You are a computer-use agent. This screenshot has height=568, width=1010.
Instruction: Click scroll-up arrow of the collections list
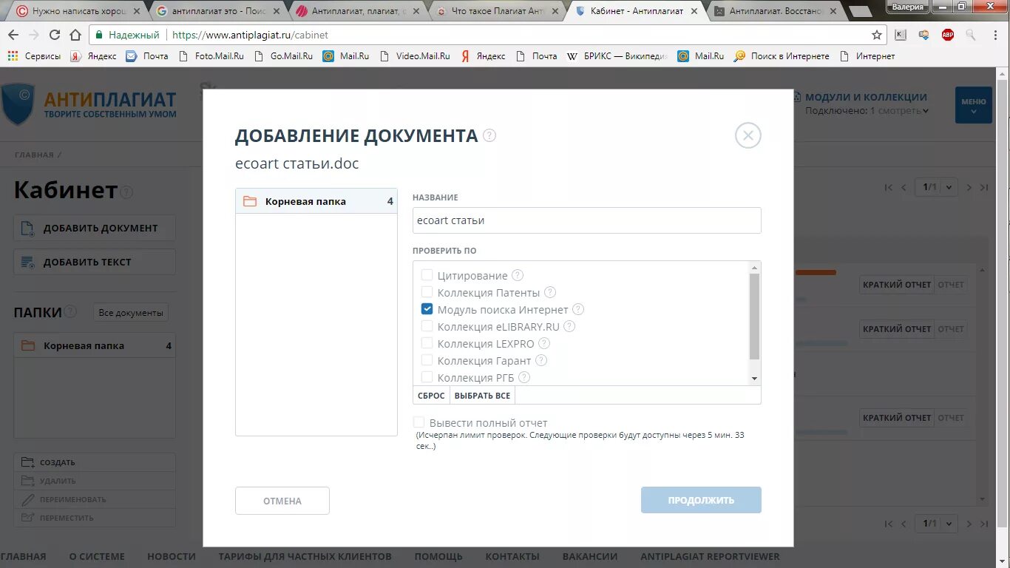[x=754, y=267]
